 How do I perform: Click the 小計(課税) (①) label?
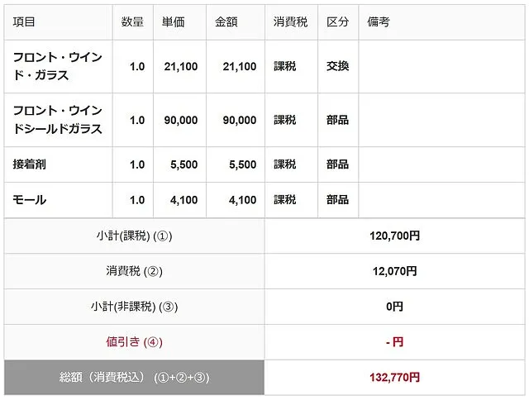click(133, 236)
